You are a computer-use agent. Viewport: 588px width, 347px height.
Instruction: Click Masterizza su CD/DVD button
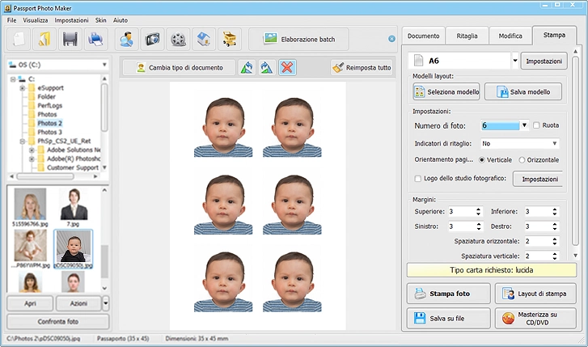[x=535, y=318]
